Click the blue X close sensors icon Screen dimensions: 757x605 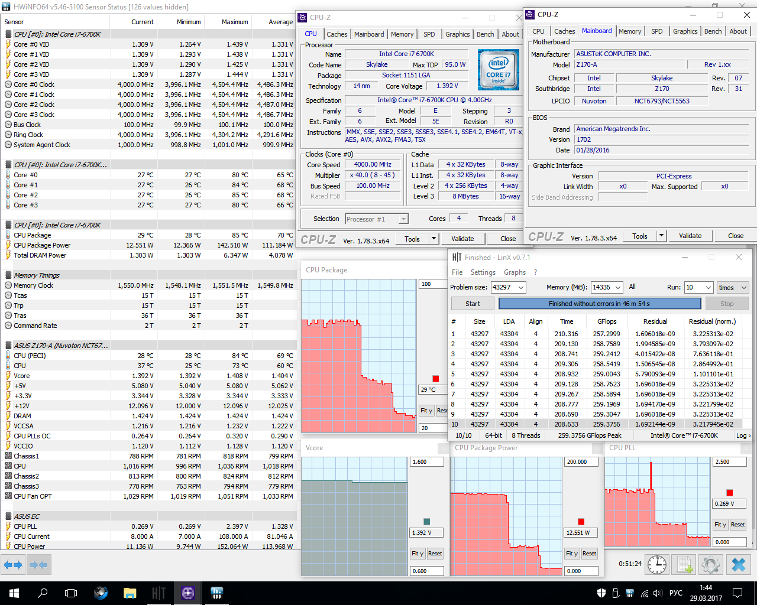click(739, 565)
